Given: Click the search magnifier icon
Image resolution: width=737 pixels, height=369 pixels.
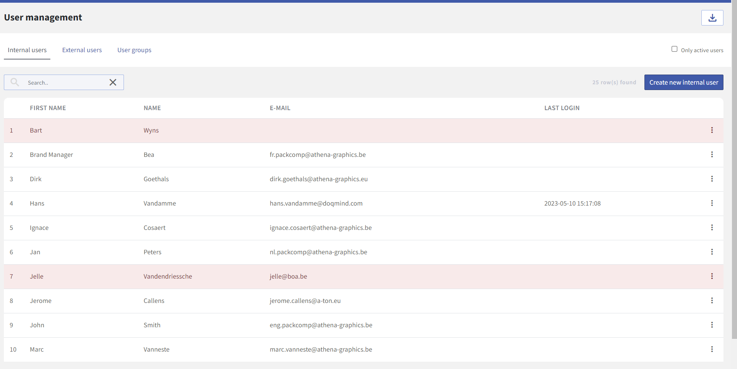Looking at the screenshot, I should (15, 82).
